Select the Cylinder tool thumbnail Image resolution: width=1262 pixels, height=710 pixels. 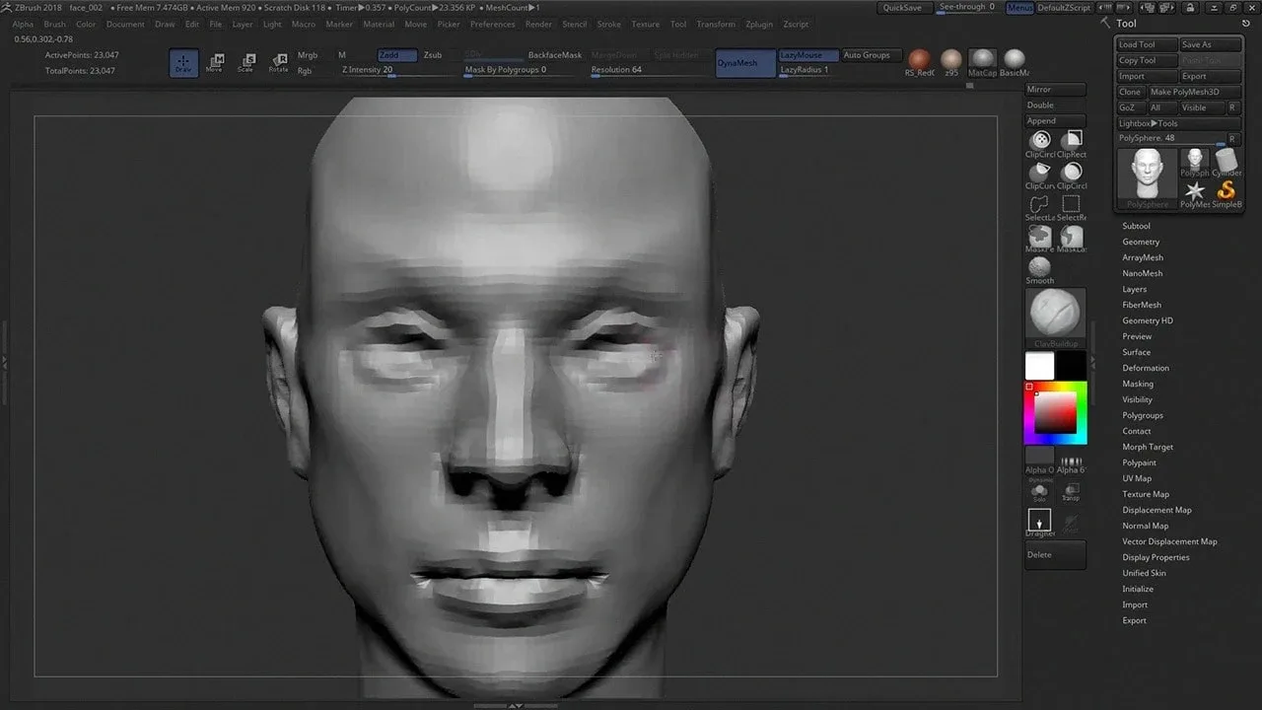[1227, 163]
